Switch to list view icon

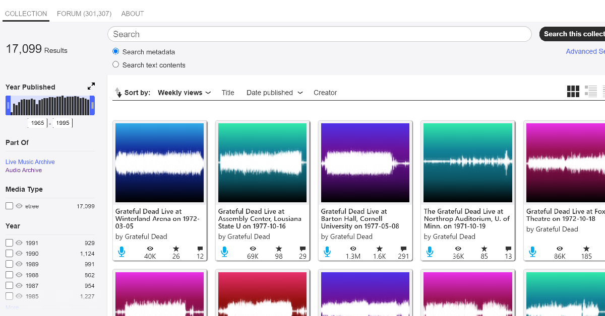[590, 91]
